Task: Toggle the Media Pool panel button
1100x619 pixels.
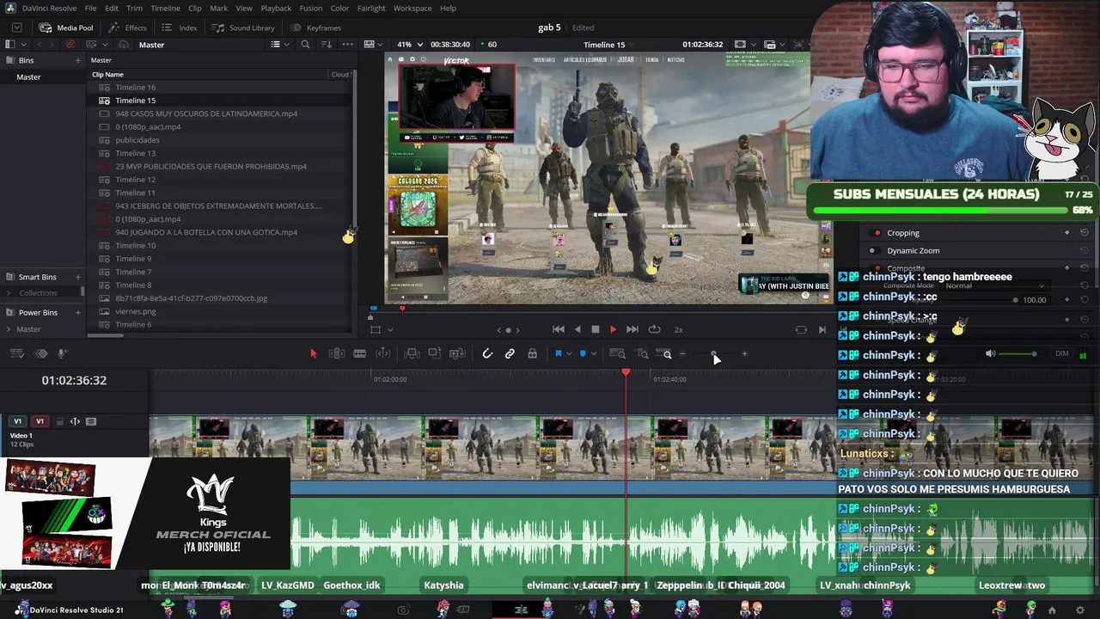Action: 66,28
